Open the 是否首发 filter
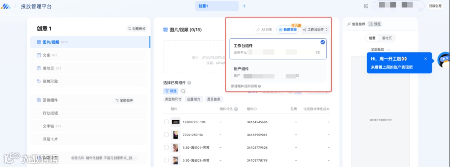 click(214, 99)
